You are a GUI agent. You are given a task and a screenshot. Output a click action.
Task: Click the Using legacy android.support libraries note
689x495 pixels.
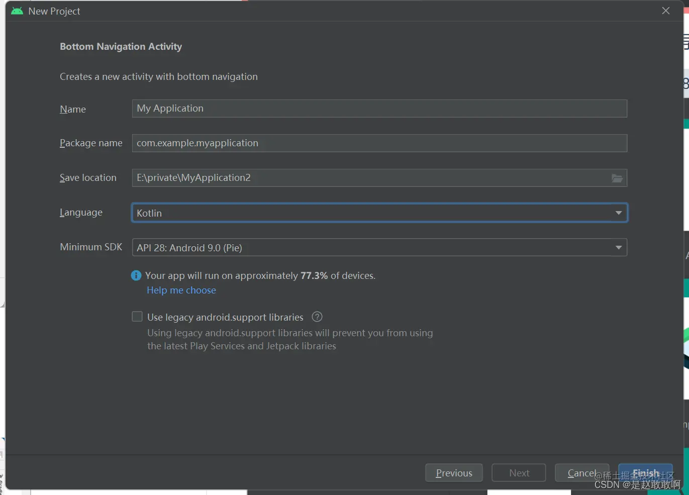pos(290,339)
